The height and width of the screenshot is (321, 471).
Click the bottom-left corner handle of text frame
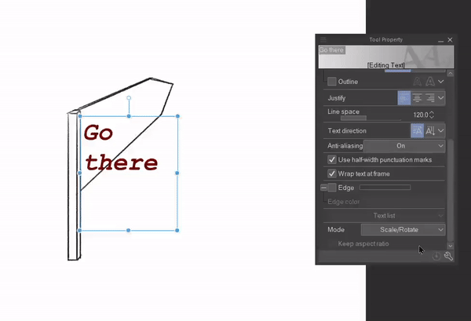tap(79, 230)
